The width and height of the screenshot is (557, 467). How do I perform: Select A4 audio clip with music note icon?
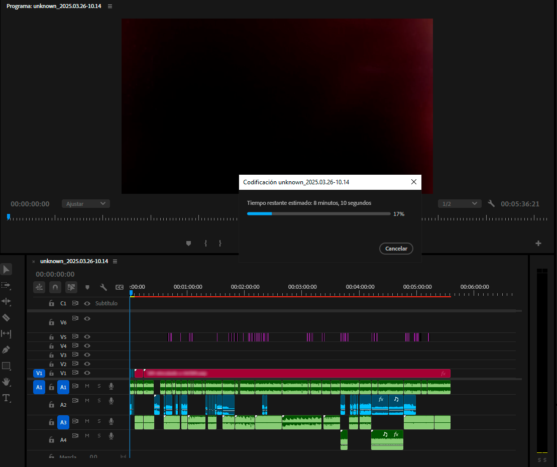[387, 440]
